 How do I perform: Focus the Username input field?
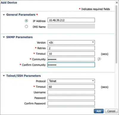(71, 92)
